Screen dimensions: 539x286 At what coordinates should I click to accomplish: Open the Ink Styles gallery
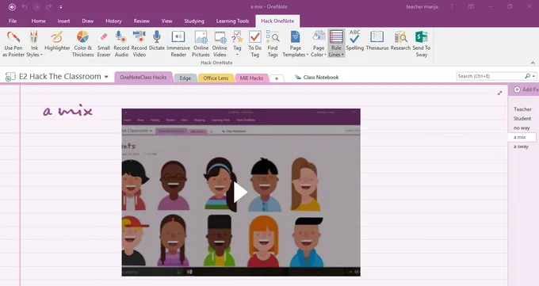(34, 44)
